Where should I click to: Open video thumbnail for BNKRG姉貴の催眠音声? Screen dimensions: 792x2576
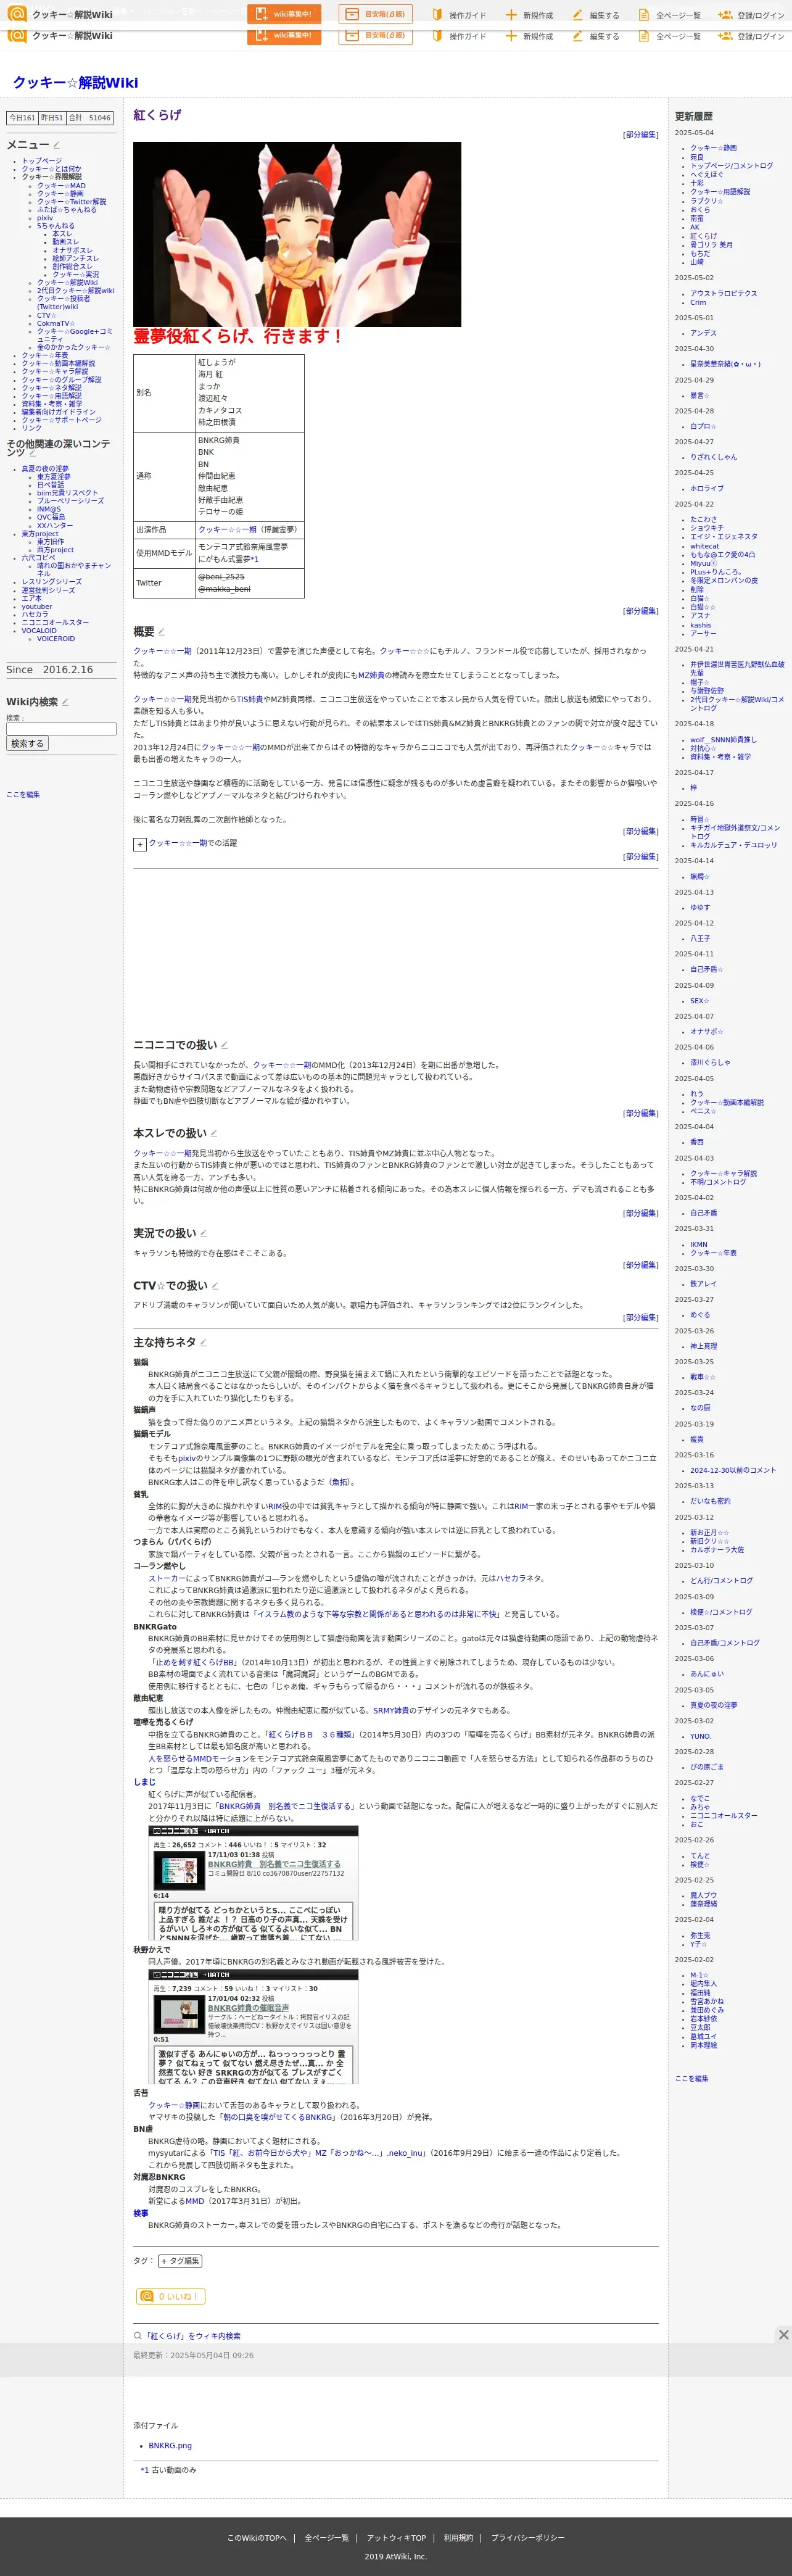(179, 2014)
